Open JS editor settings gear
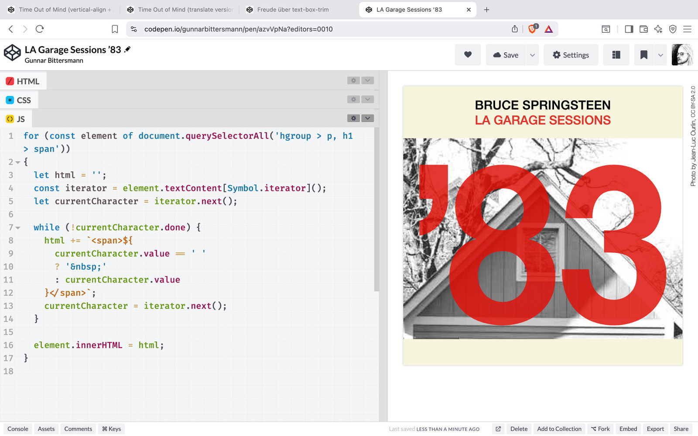Viewport: 698px width, 436px height. coord(353,118)
